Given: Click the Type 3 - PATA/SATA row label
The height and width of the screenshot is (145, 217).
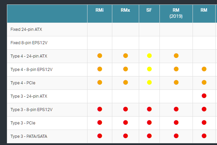Looking at the screenshot, I should point(29,136).
